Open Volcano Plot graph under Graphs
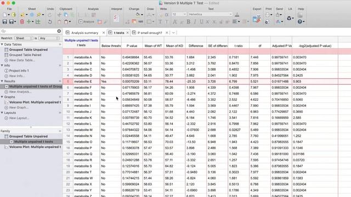This screenshot has width=351, height=197. [x=35, y=102]
